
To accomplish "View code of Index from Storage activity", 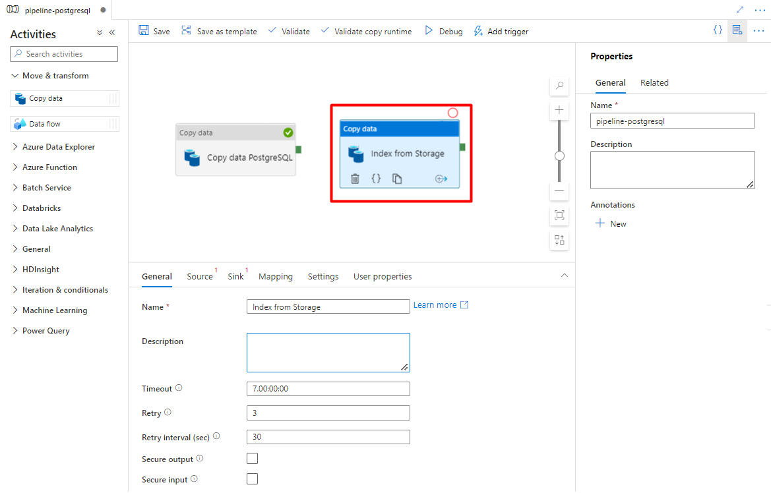I will click(376, 179).
